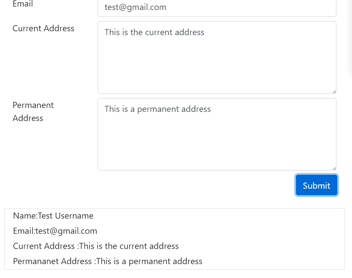
Task: Select the 'Email:test@gmail.com' output line
Action: point(55,231)
